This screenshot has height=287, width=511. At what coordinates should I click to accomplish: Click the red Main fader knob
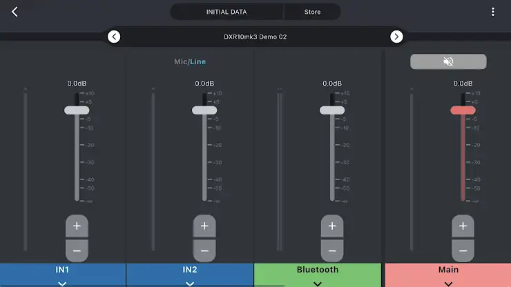tap(463, 110)
